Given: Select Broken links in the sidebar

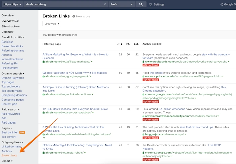Looking at the screenshot, I should [9, 155].
